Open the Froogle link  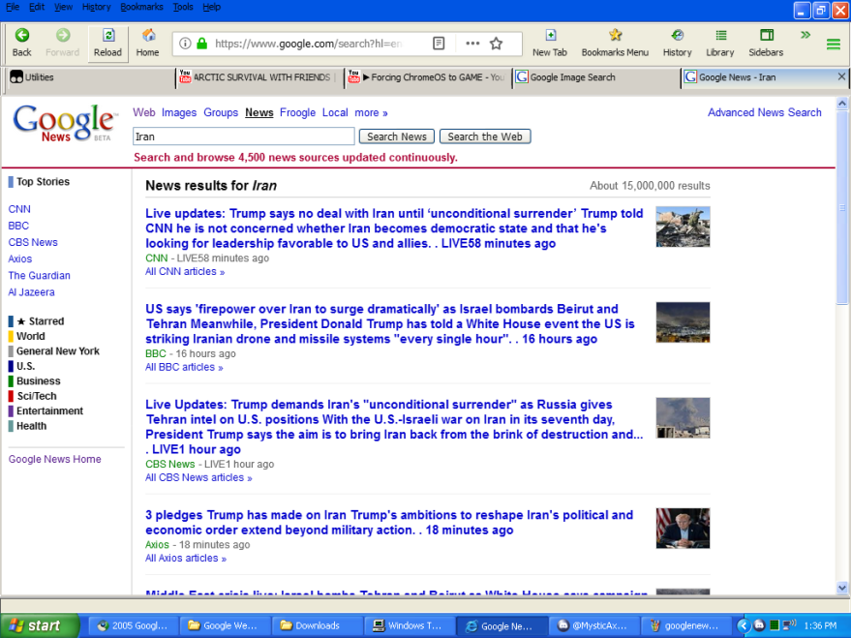pos(297,112)
